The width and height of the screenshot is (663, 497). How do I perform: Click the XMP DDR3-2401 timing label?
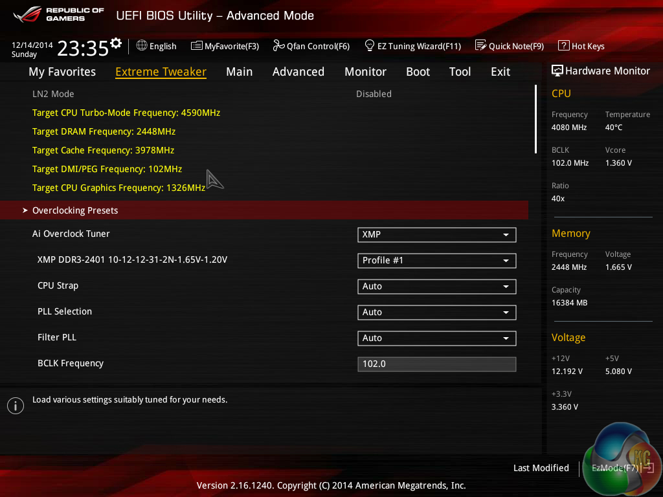(x=132, y=260)
